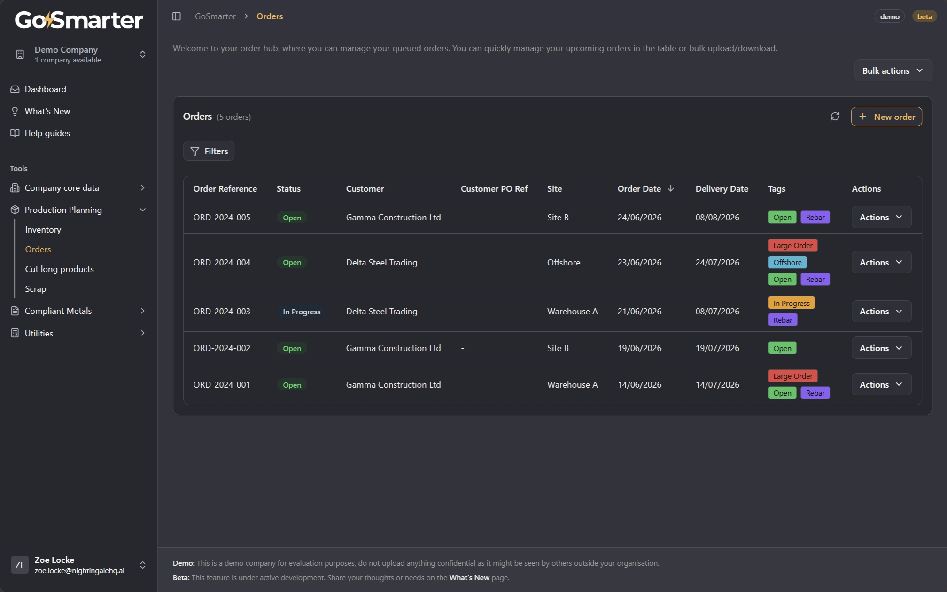Open Actions dropdown for ORD-2024-001

[x=881, y=385]
